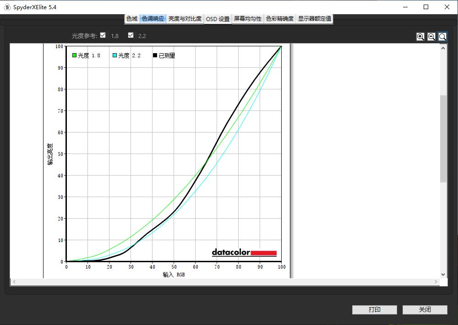Click the vertical scrollbar down arrow

point(443,274)
